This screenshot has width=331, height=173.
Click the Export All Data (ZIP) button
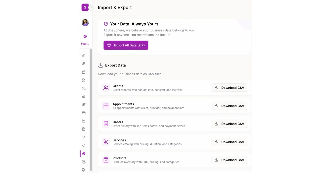126,45
